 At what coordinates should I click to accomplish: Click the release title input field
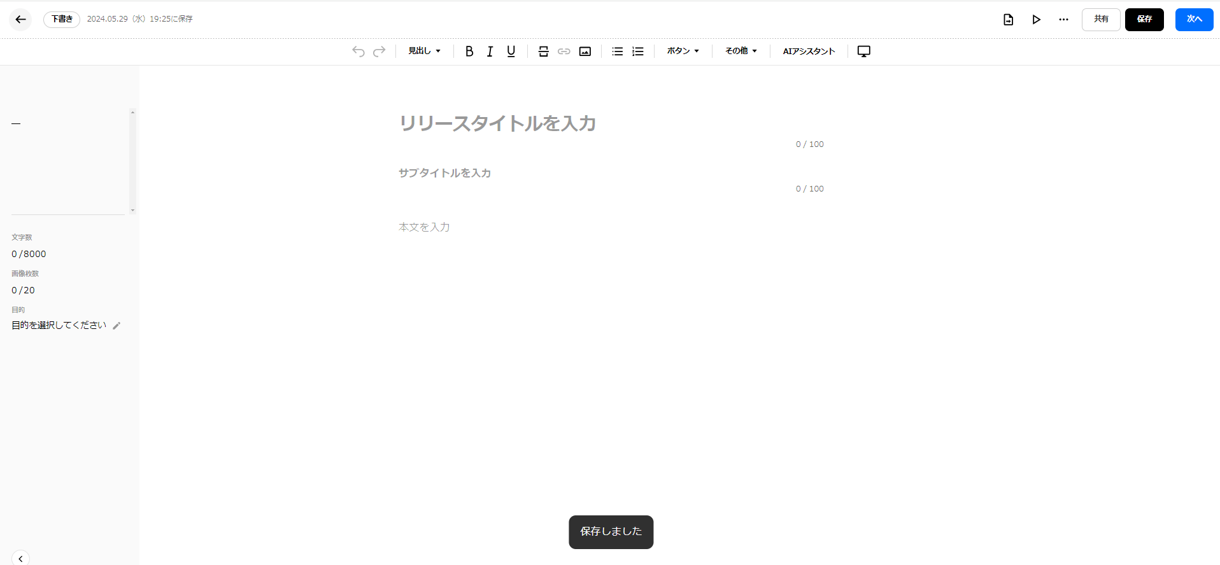pos(611,123)
